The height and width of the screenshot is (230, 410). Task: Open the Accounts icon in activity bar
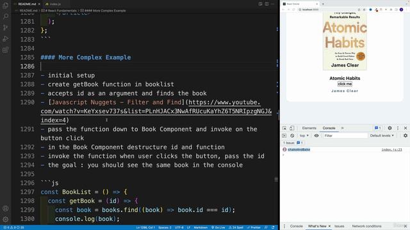click(6, 208)
